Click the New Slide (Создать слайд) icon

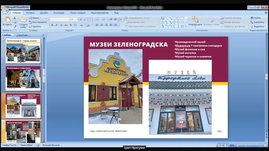point(23,20)
